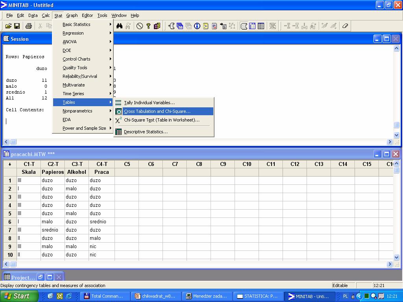Switch to STATISTICA taskbar button

point(258,296)
